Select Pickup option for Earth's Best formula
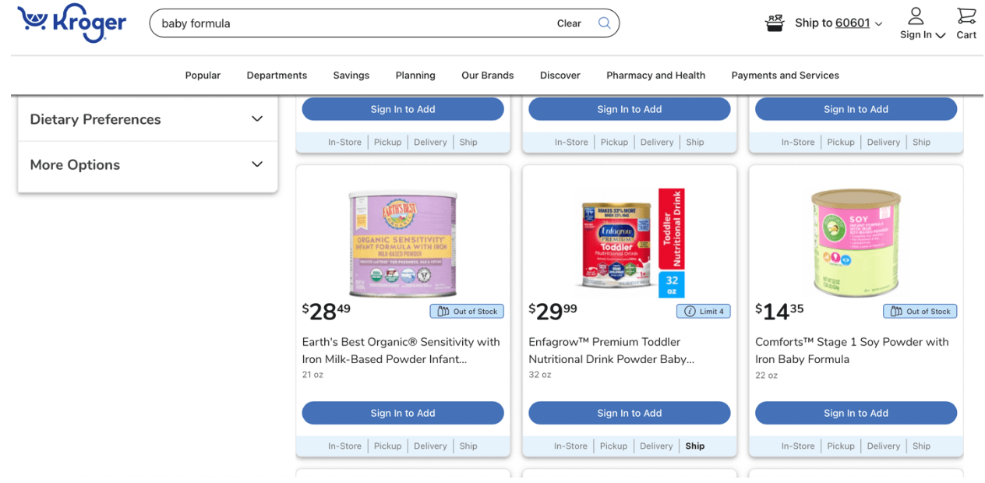Screen dimensions: 985x483 (387, 446)
